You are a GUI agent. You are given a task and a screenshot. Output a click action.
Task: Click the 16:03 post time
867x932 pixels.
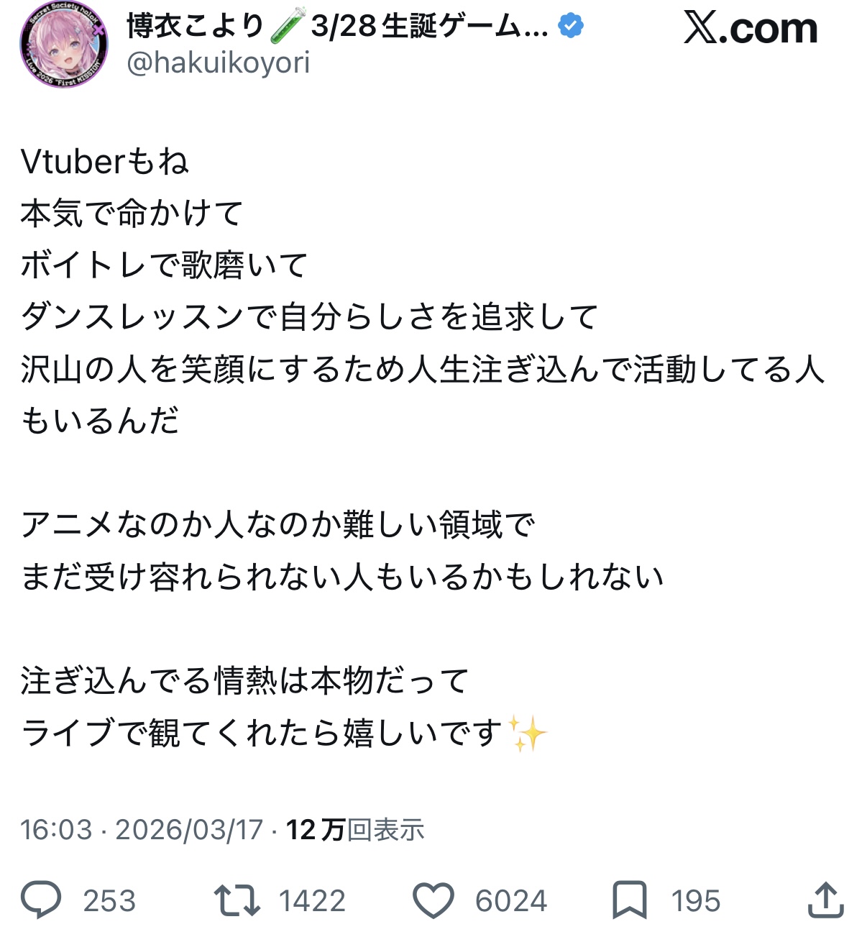[56, 830]
